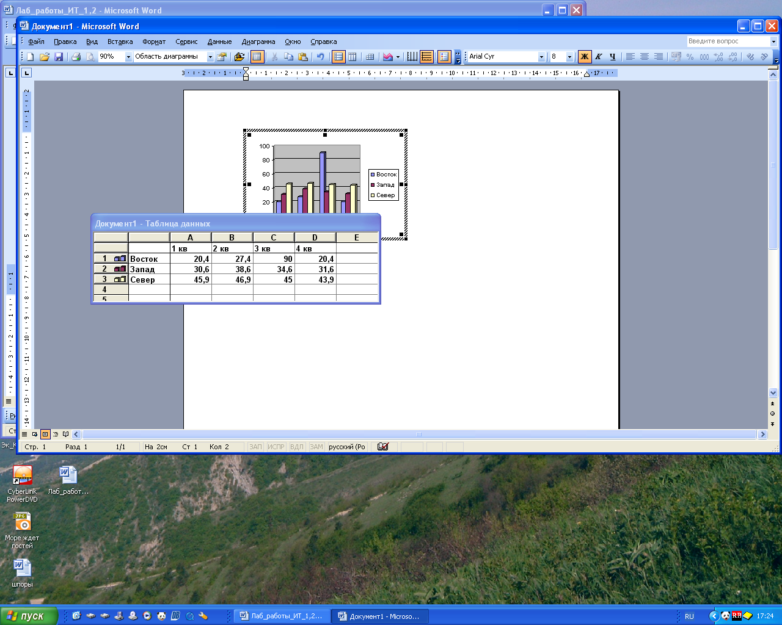The image size is (782, 625).
Task: Click the datasheet cell with value 90
Action: (x=274, y=259)
